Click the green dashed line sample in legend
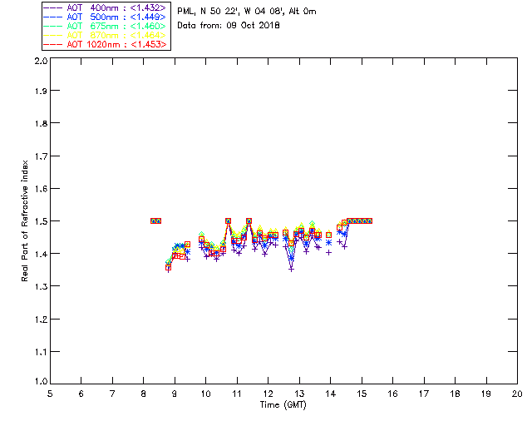Viewport: 532px width, 426px height. point(53,26)
